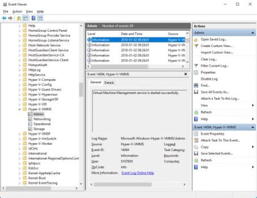Image resolution: width=257 pixels, height=198 pixels.
Task: Toggle the Action pane toolbar icon
Action: tap(40, 18)
